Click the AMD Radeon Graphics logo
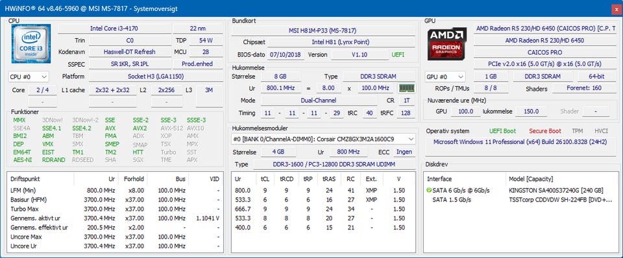 447,43
